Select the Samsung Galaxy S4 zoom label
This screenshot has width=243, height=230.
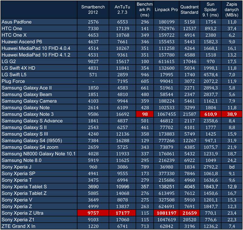(30, 147)
